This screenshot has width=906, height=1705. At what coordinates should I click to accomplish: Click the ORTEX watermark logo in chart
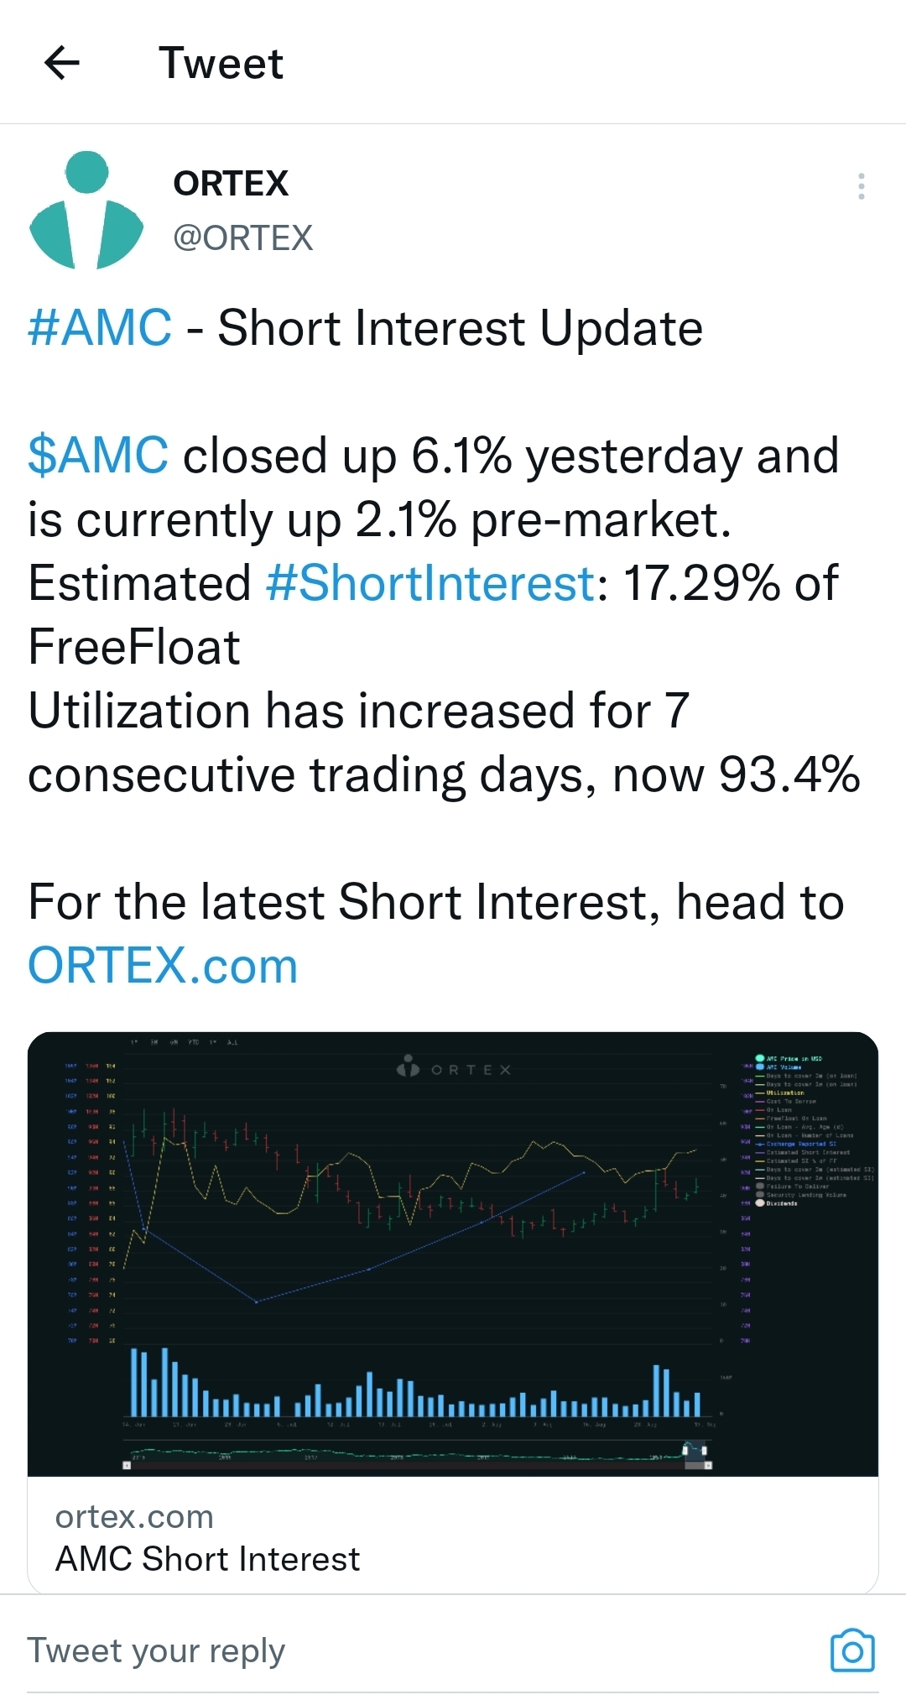coord(454,1069)
